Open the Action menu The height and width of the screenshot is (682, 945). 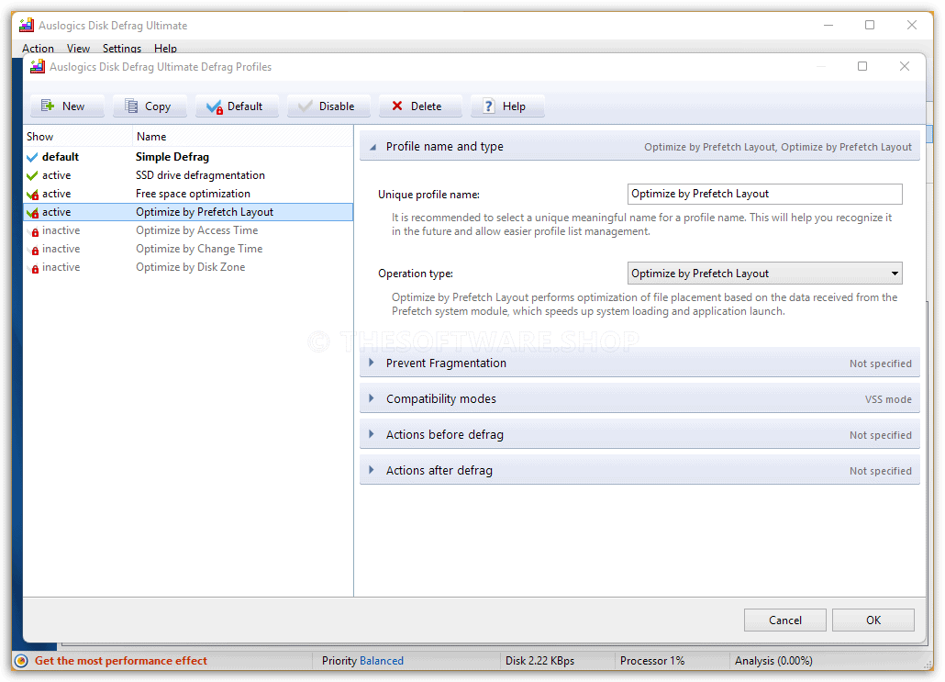pyautogui.click(x=38, y=49)
